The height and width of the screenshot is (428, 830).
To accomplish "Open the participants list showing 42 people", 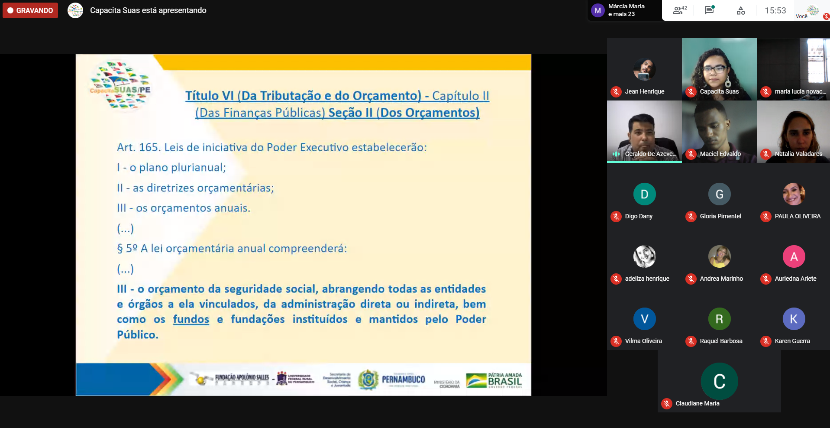I will [x=679, y=10].
